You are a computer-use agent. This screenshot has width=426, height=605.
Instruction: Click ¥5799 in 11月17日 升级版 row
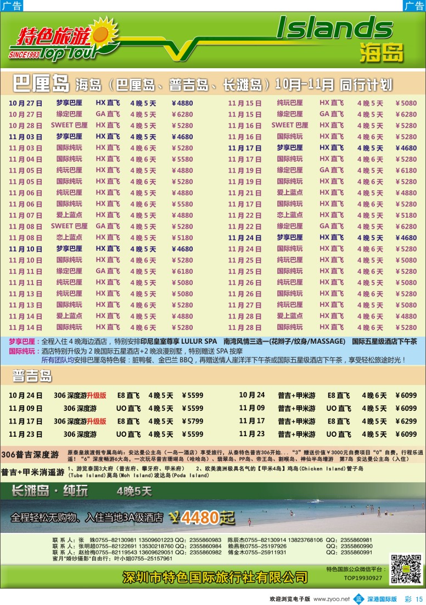pos(193,421)
